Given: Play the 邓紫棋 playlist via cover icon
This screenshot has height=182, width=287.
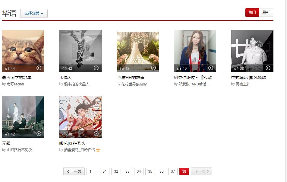Looking at the screenshot, I should point(211,68).
